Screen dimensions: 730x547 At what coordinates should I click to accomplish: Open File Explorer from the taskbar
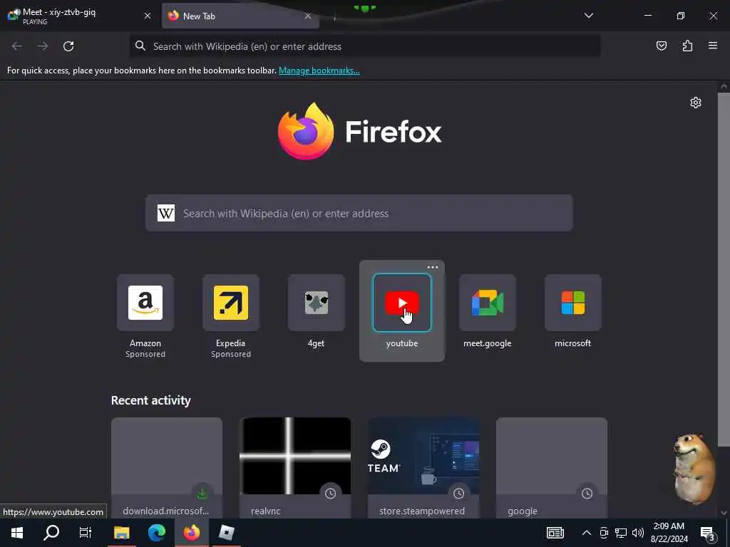(x=121, y=533)
